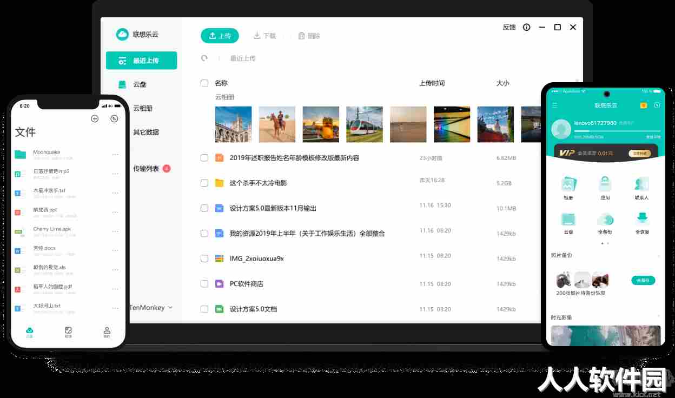Click the blue document icon of 我的资源2019年上半年

click(219, 234)
